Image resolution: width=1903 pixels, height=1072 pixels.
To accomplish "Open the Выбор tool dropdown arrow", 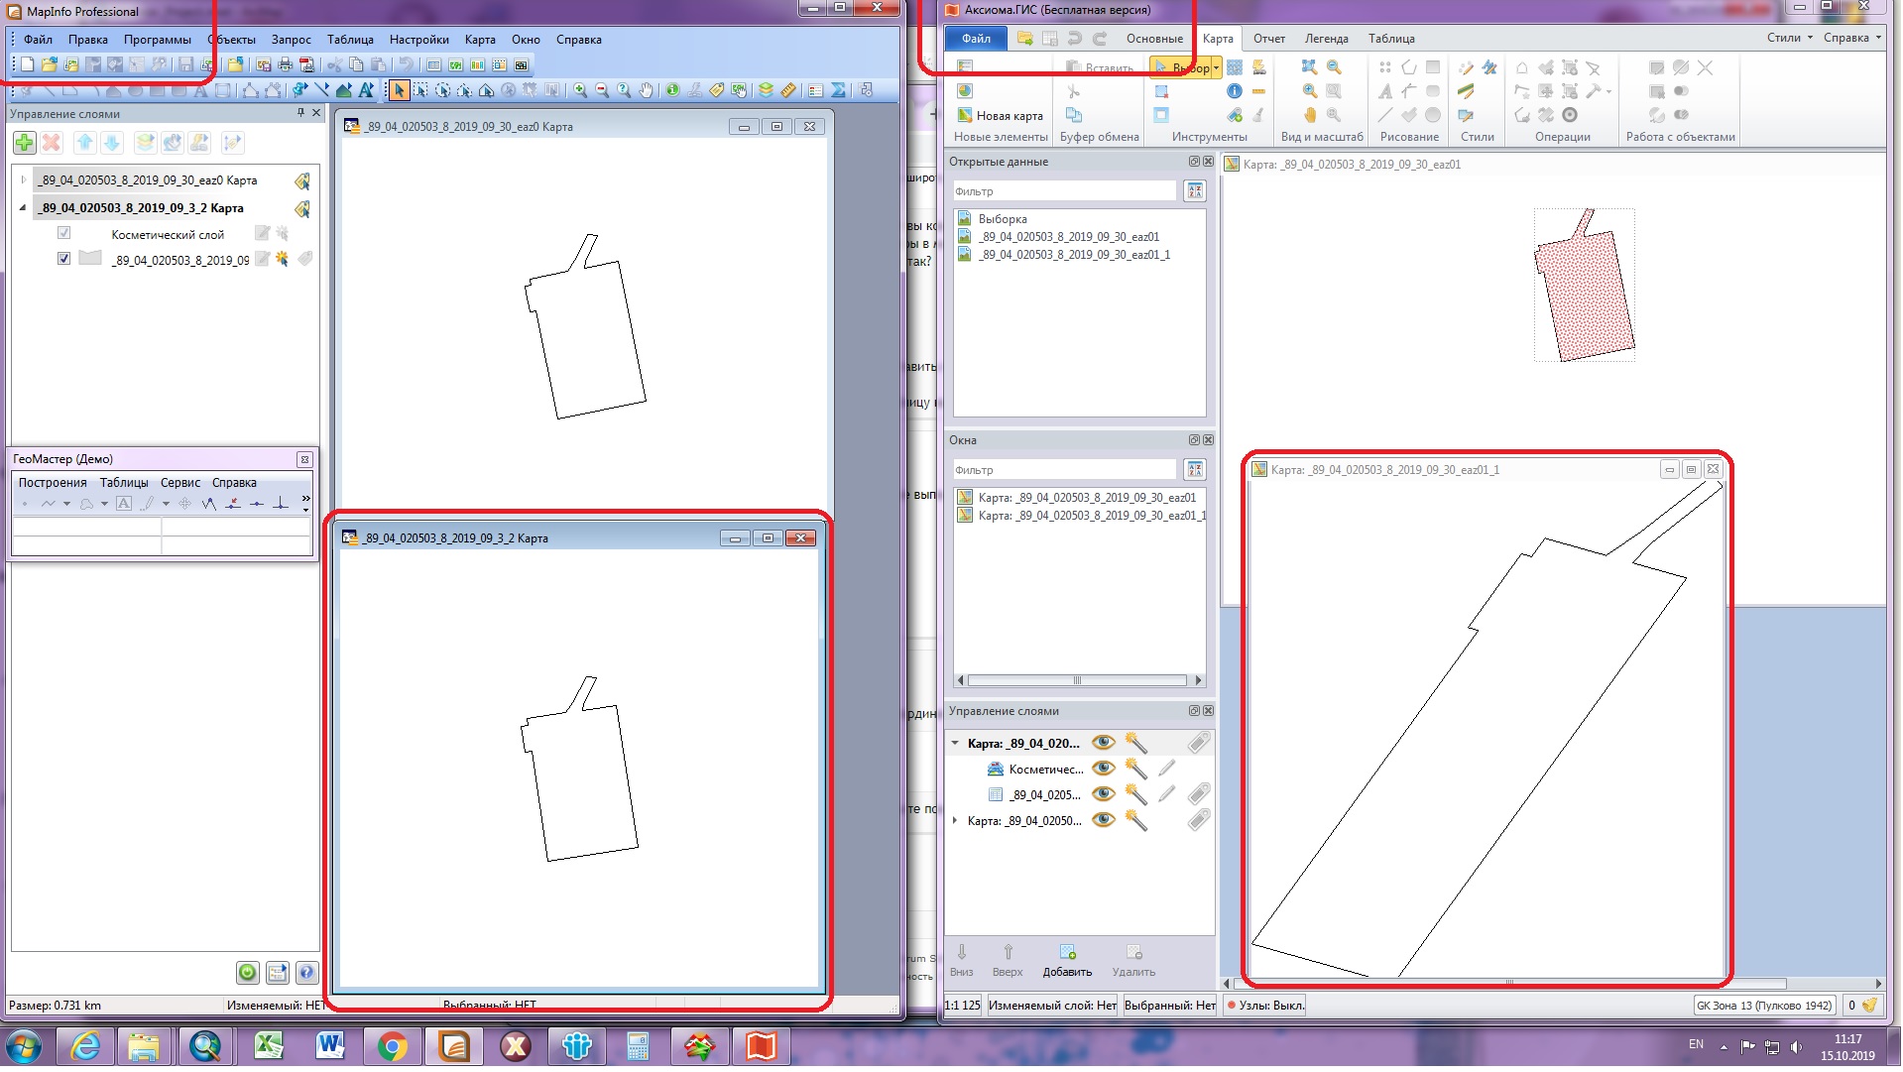I will [1217, 68].
